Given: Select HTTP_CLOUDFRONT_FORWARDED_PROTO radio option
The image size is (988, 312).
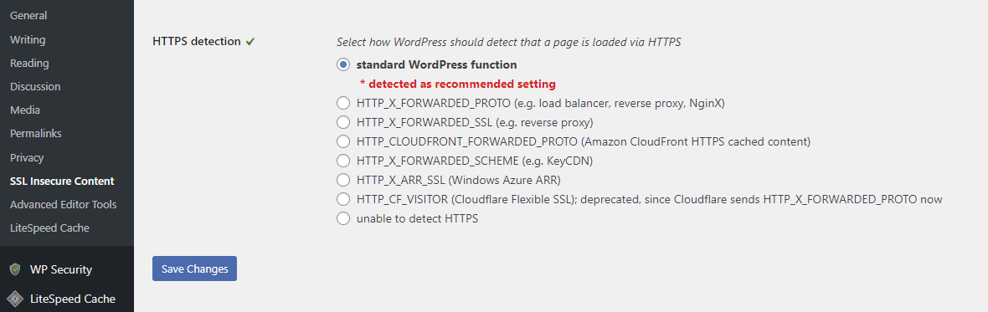Looking at the screenshot, I should (x=342, y=141).
